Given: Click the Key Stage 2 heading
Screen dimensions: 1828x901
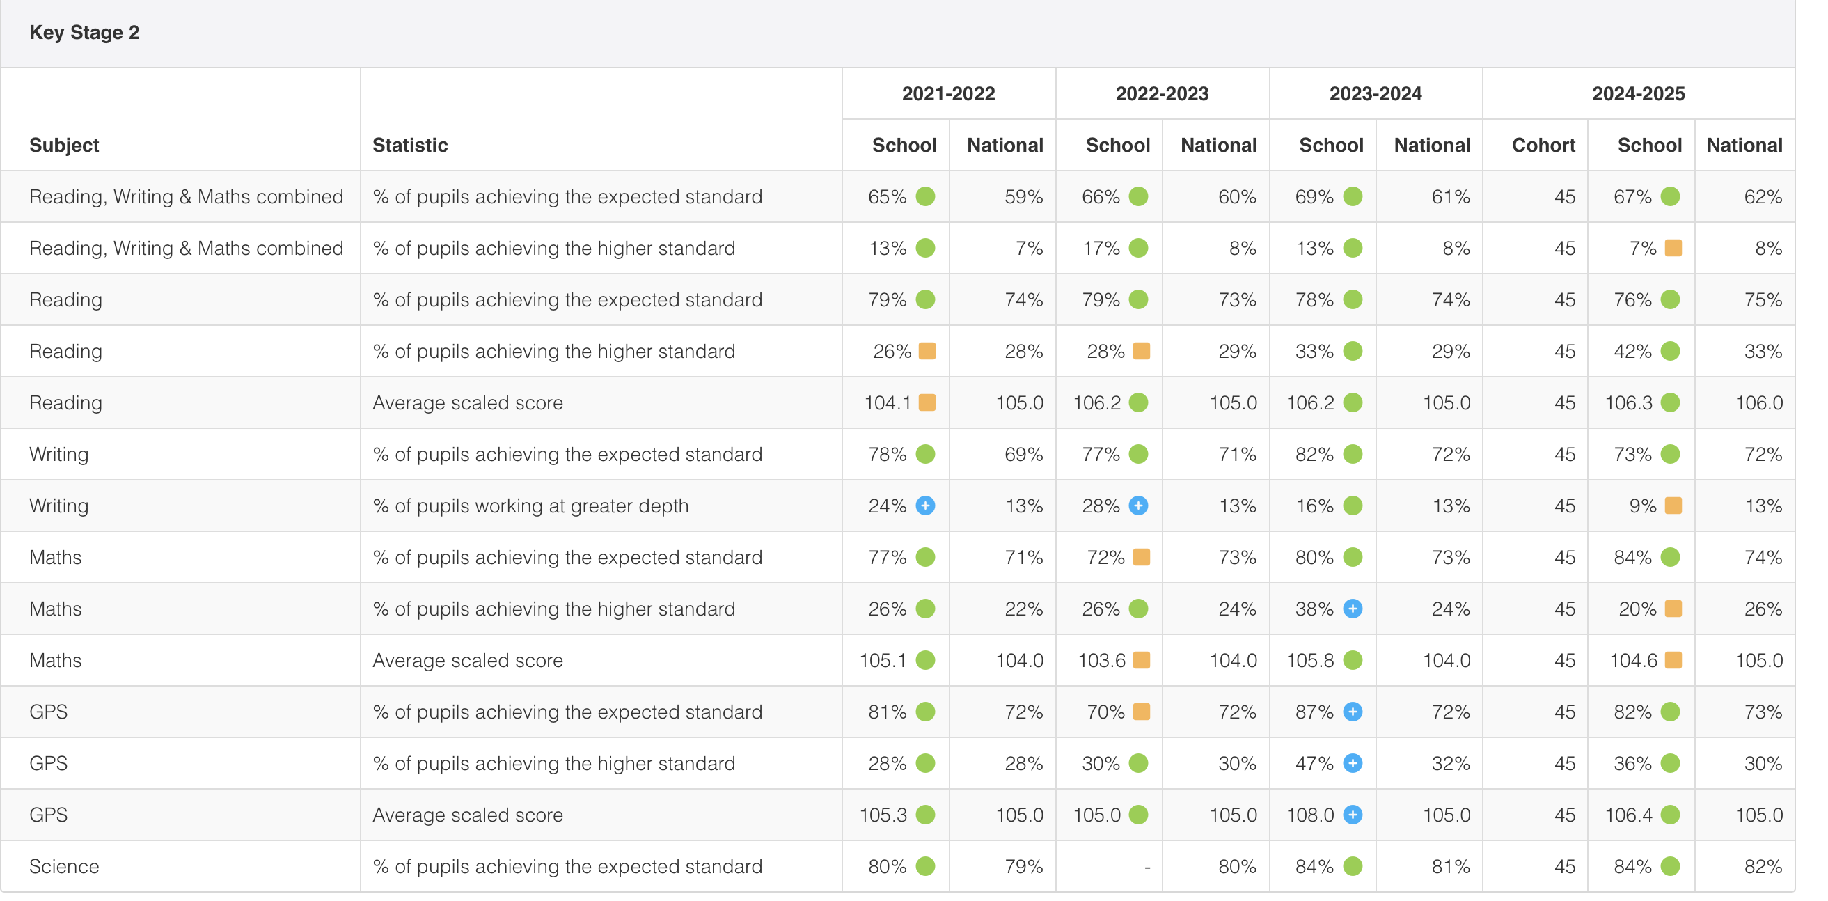Looking at the screenshot, I should click(x=84, y=33).
